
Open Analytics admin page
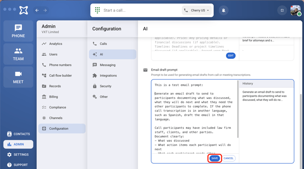(x=62, y=44)
